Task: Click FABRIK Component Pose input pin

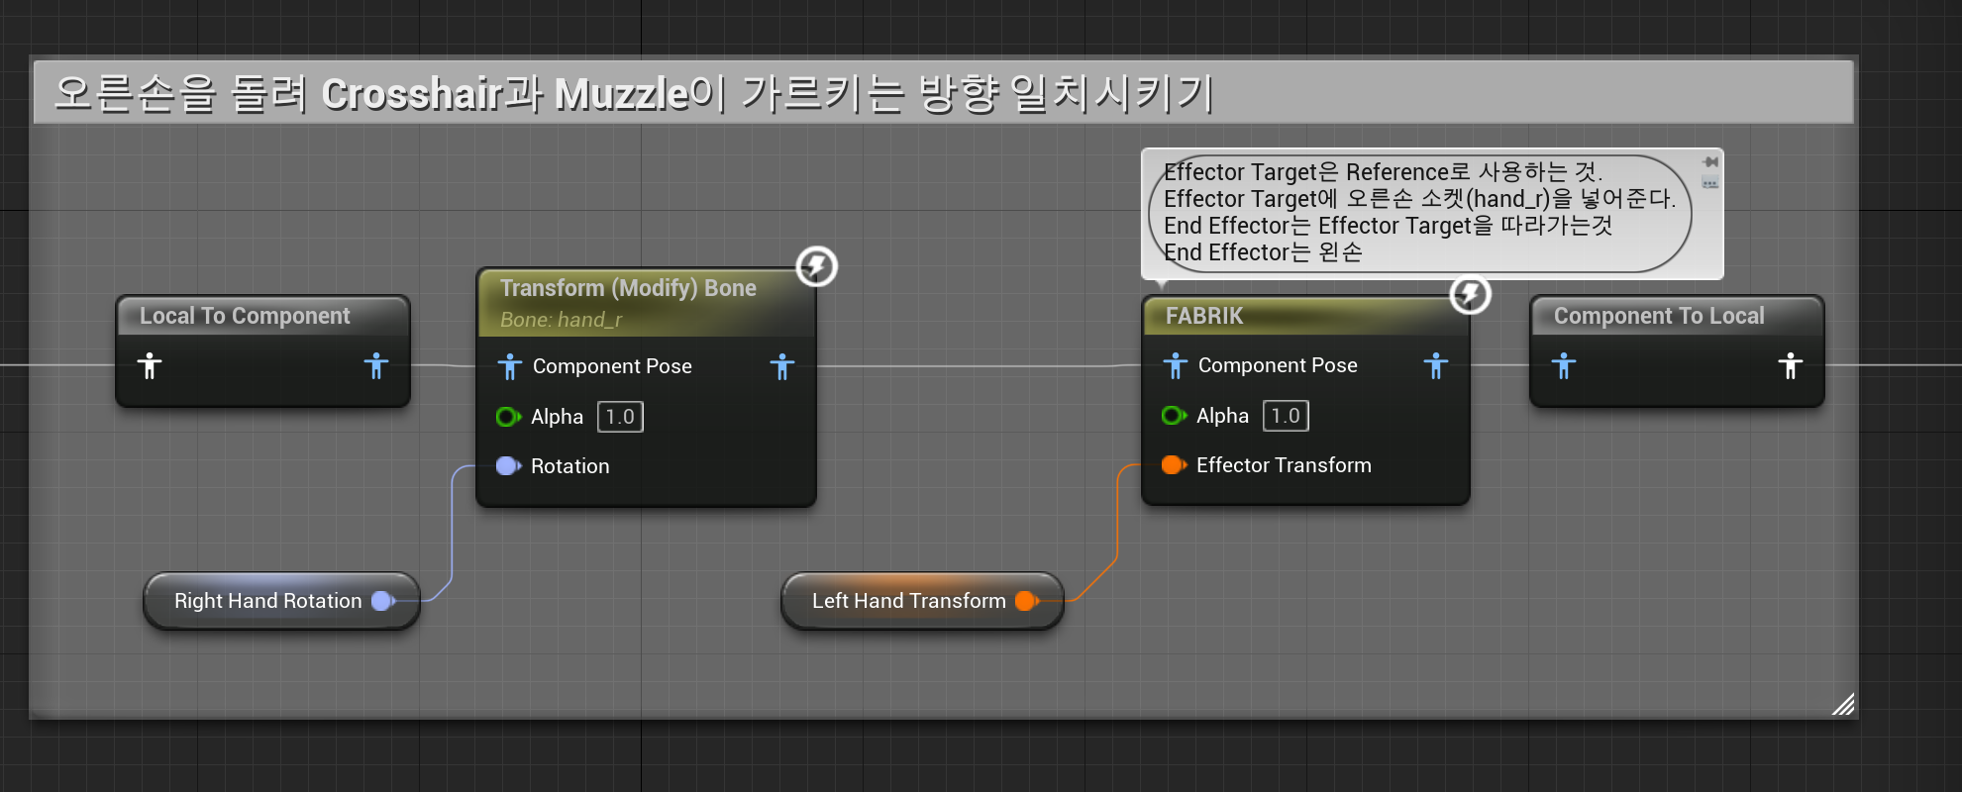Action: click(1176, 366)
